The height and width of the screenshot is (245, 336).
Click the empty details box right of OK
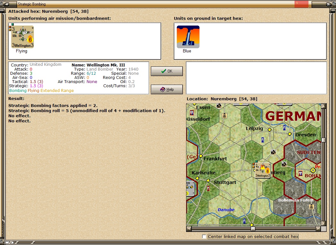tap(256, 78)
